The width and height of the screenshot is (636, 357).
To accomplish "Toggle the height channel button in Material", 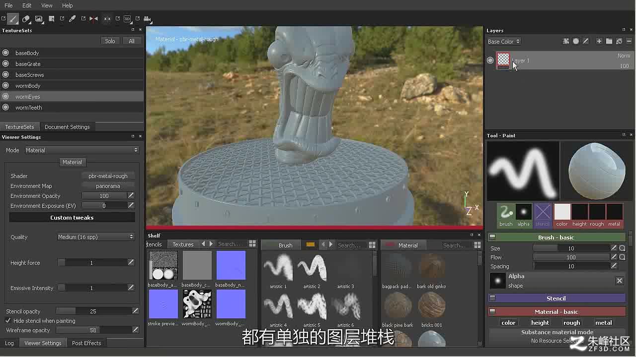I will click(x=540, y=323).
